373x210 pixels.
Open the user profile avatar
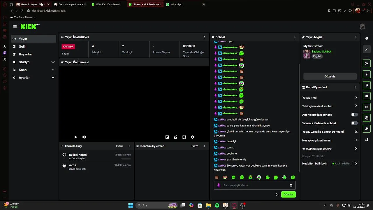coord(362,27)
